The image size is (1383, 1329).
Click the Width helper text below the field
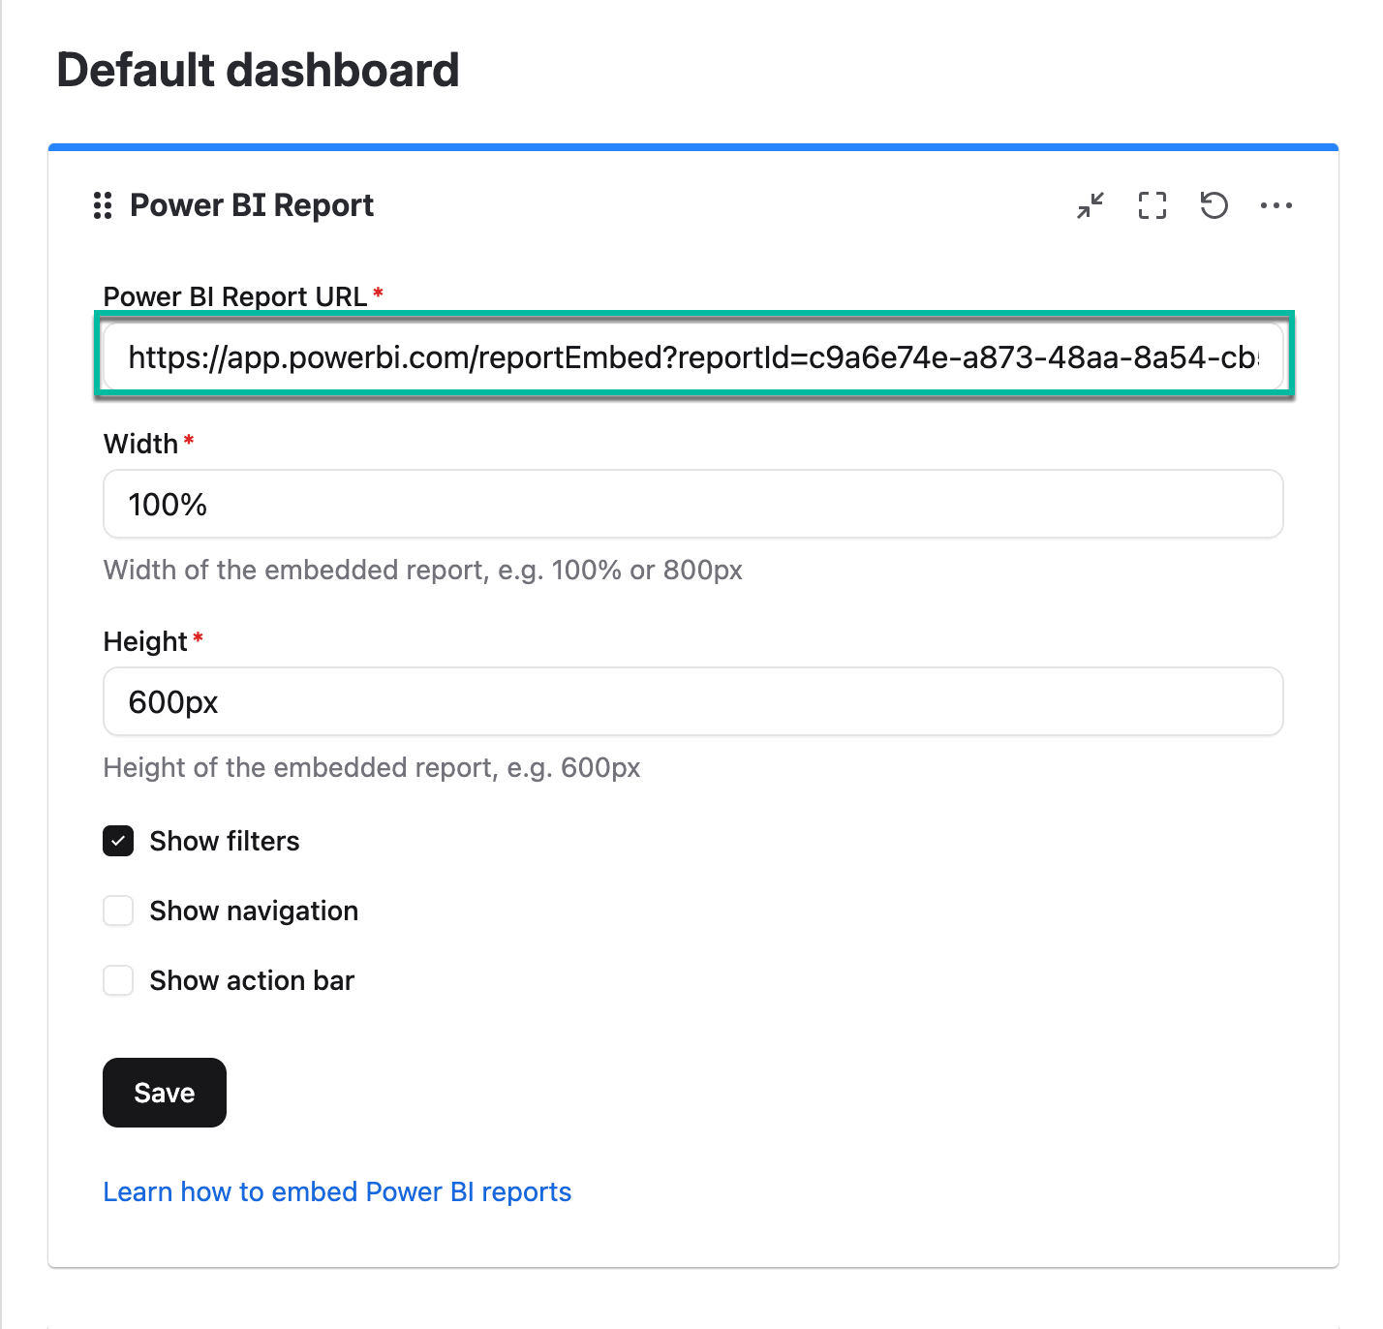point(422,570)
